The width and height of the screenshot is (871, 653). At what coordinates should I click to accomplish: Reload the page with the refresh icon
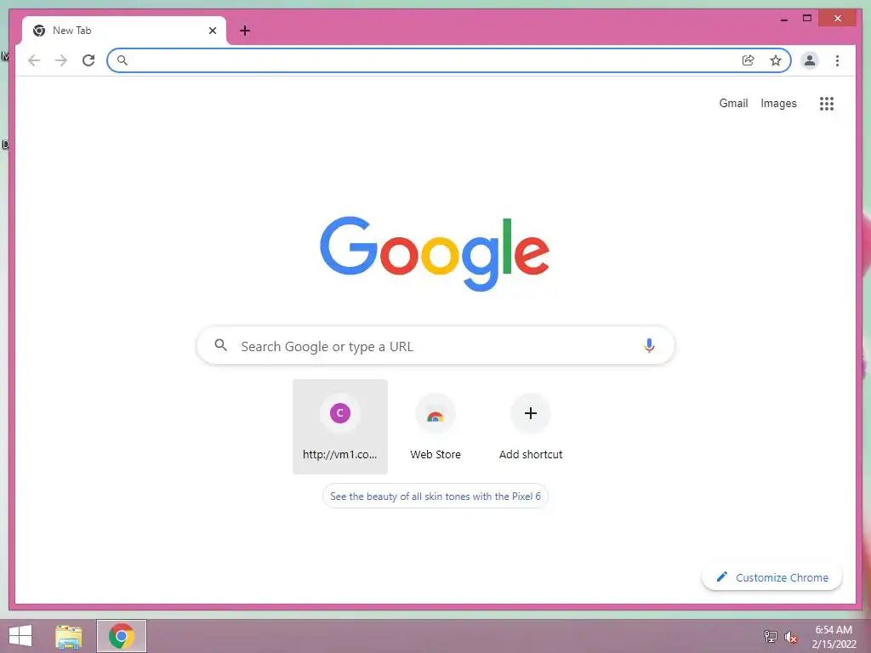click(x=88, y=60)
